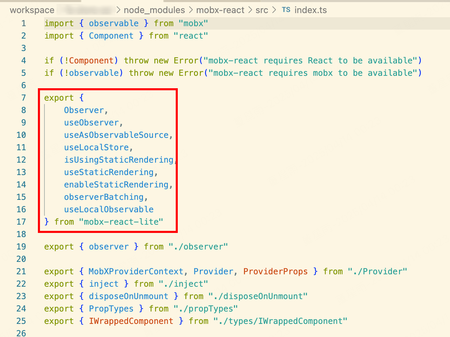Click the inject identifier on line 22

click(x=104, y=284)
